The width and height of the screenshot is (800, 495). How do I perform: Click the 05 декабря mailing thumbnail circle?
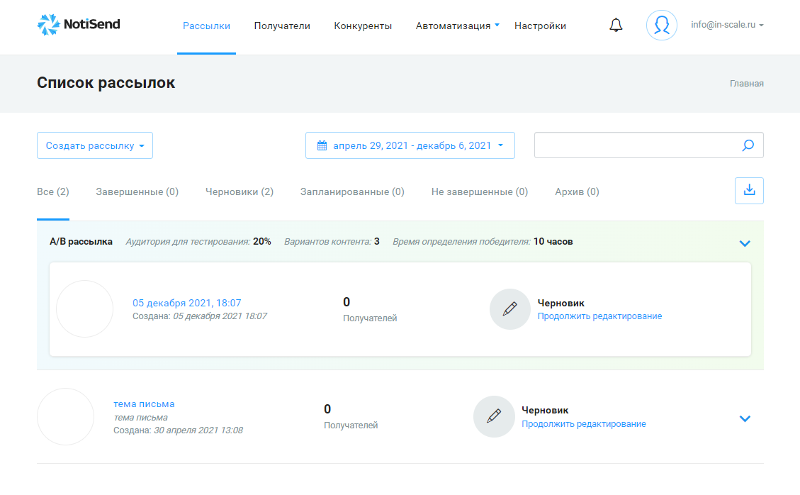click(x=85, y=308)
